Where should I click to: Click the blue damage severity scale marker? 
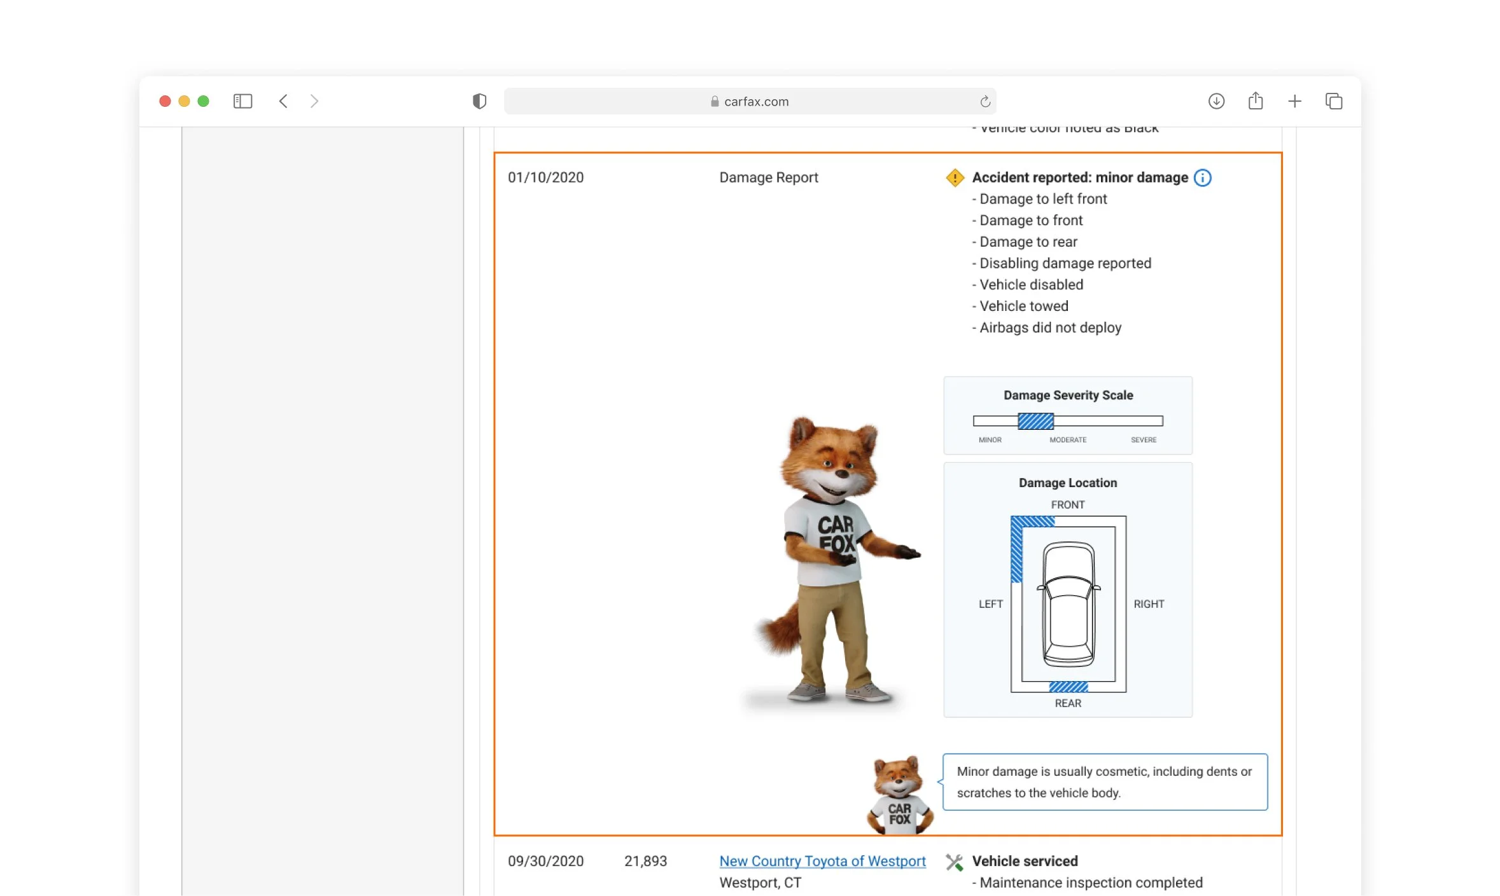click(1035, 421)
